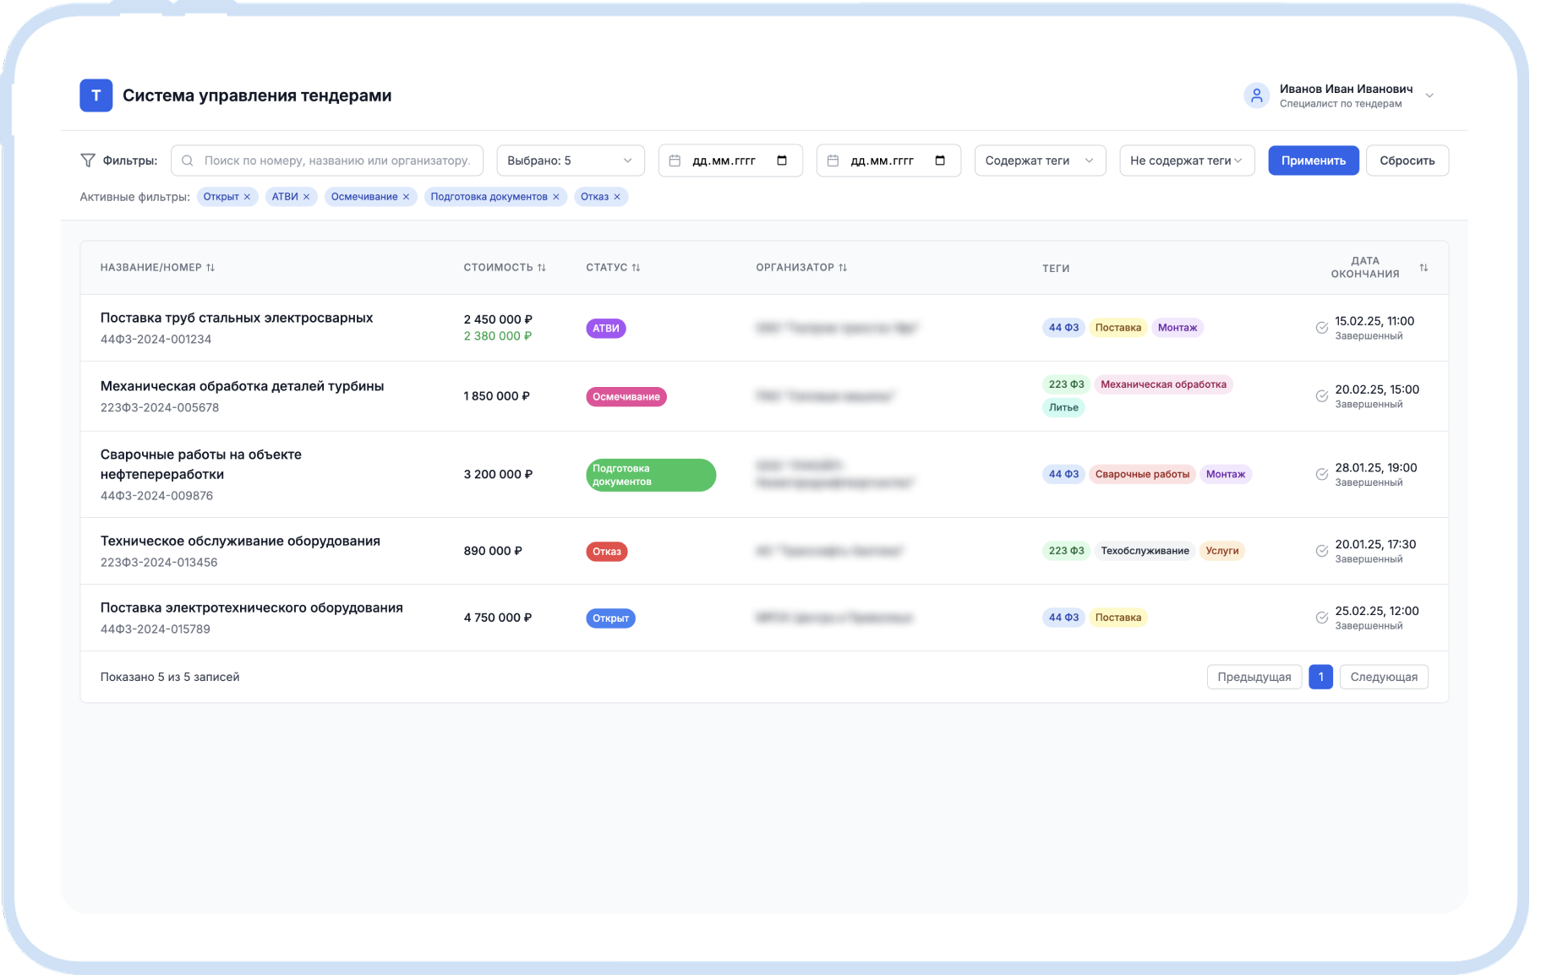
Task: Go to page 1 in pagination
Action: (x=1320, y=677)
